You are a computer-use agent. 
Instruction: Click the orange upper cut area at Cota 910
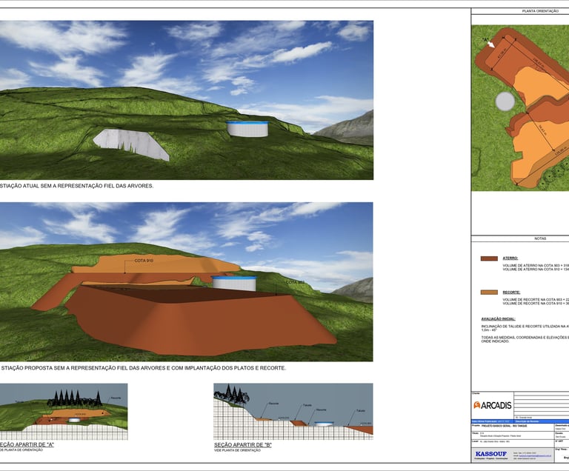point(156,264)
